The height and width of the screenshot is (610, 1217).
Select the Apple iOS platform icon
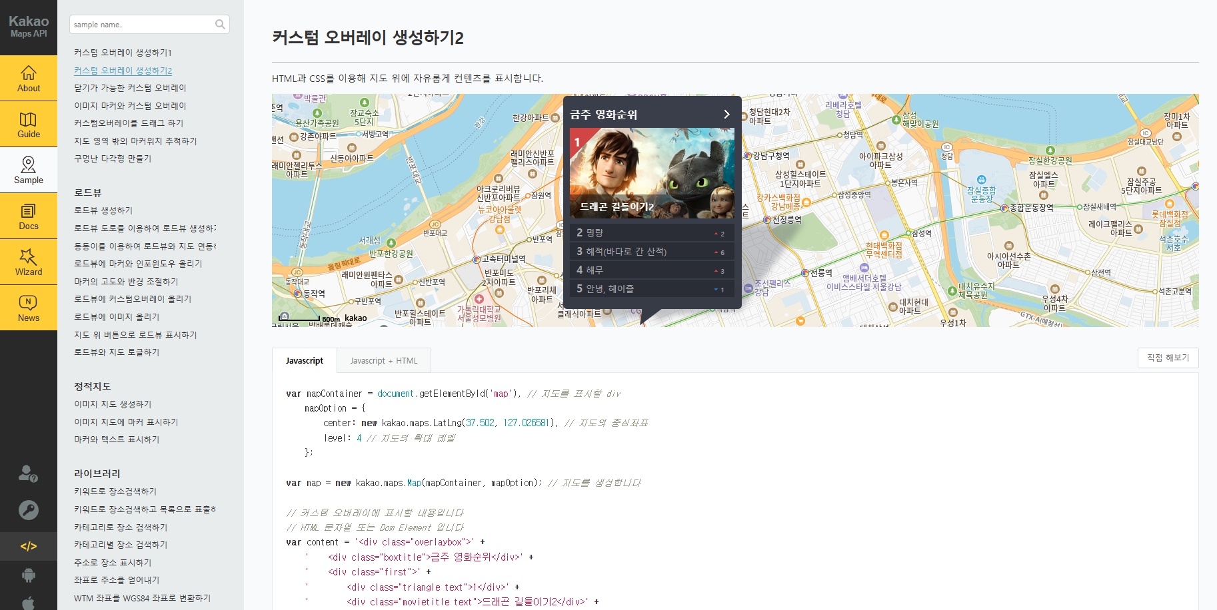tap(29, 603)
